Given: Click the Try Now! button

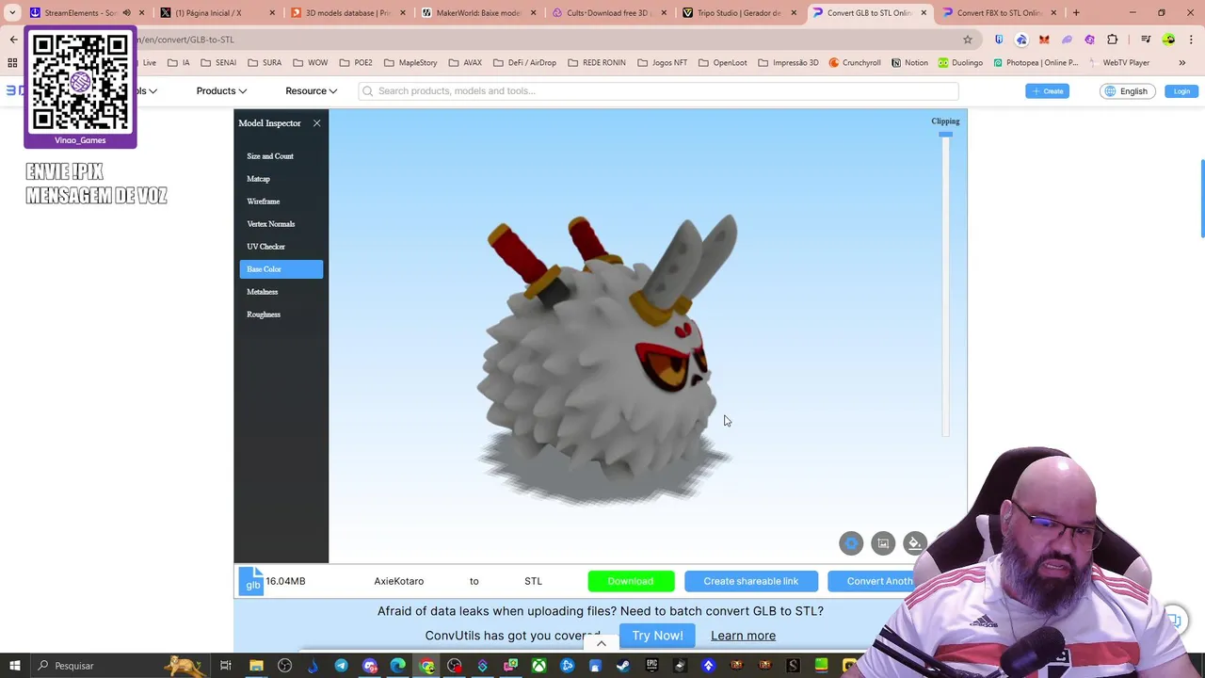Looking at the screenshot, I should click(x=657, y=636).
